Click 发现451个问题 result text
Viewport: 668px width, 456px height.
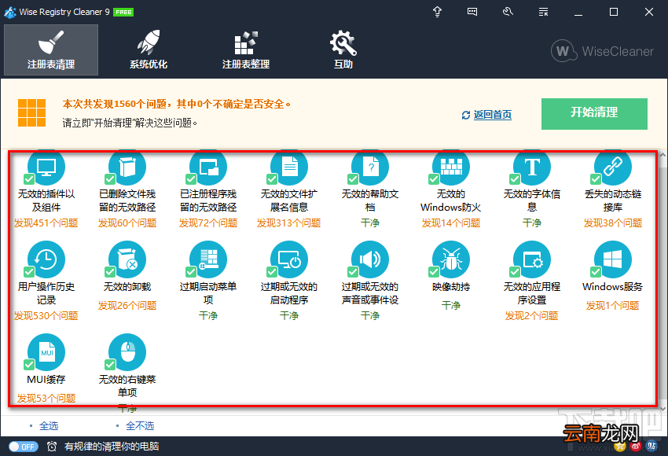pyautogui.click(x=46, y=222)
